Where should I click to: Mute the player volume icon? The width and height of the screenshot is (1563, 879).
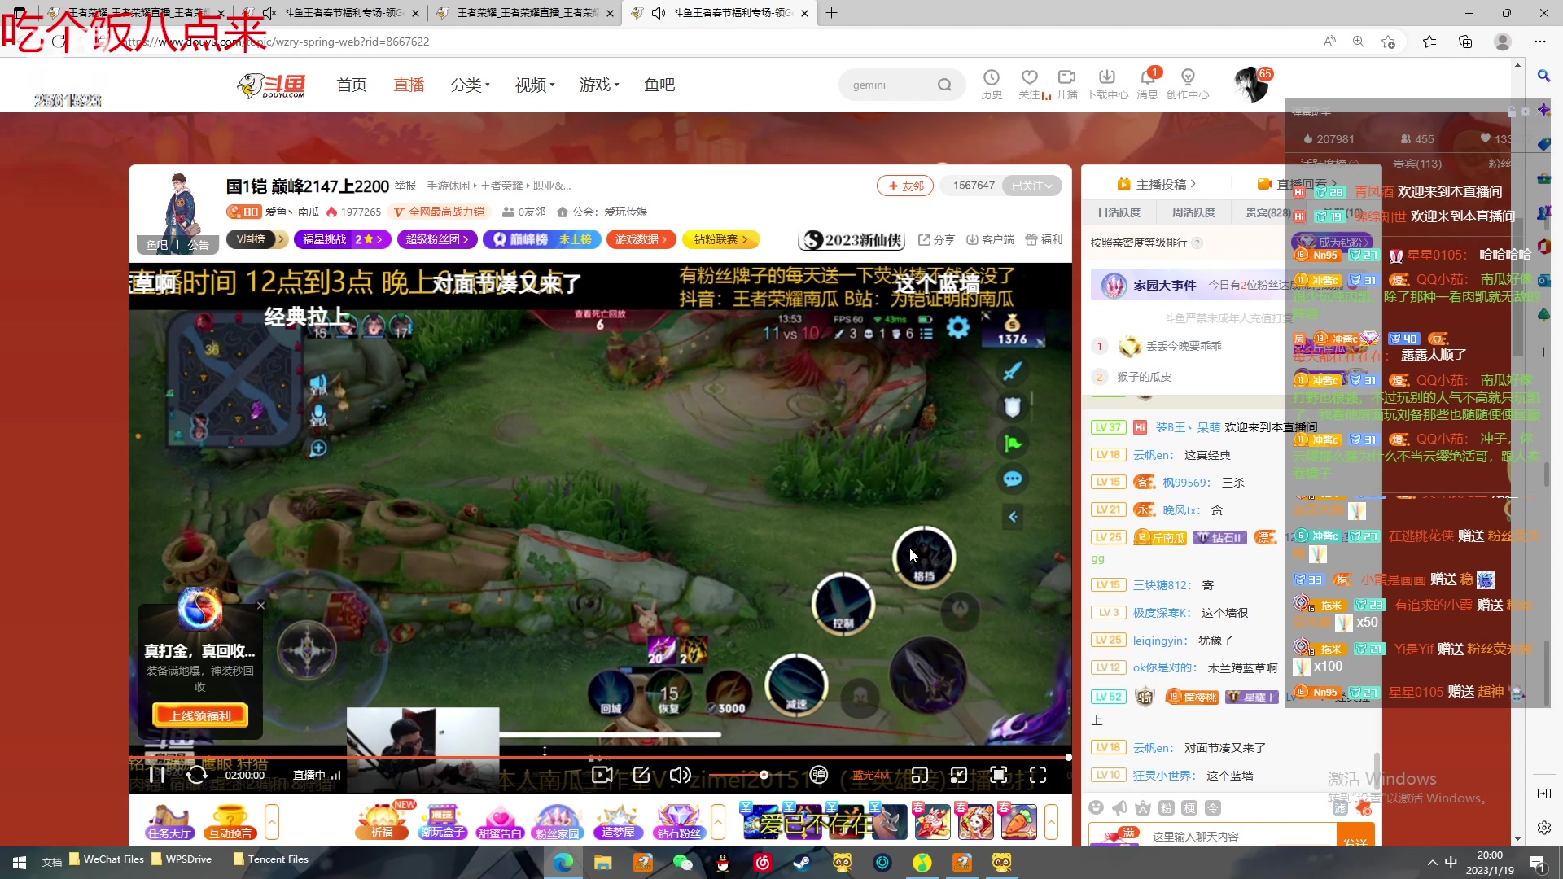[x=681, y=774]
